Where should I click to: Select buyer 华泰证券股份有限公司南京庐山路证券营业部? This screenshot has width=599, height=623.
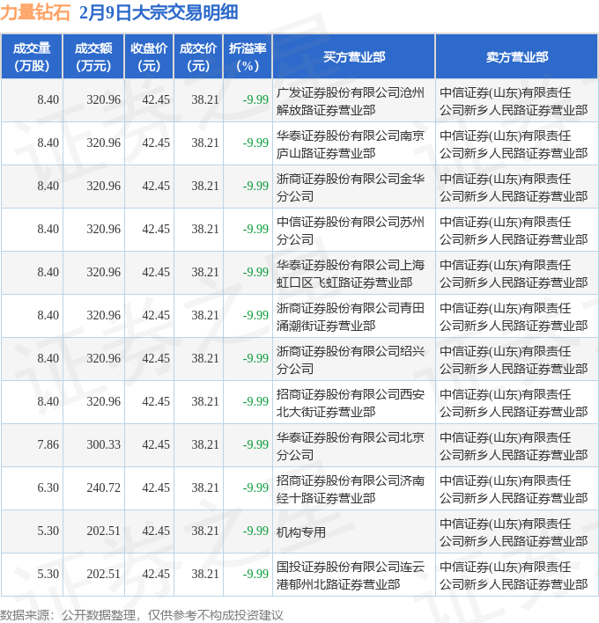(351, 144)
